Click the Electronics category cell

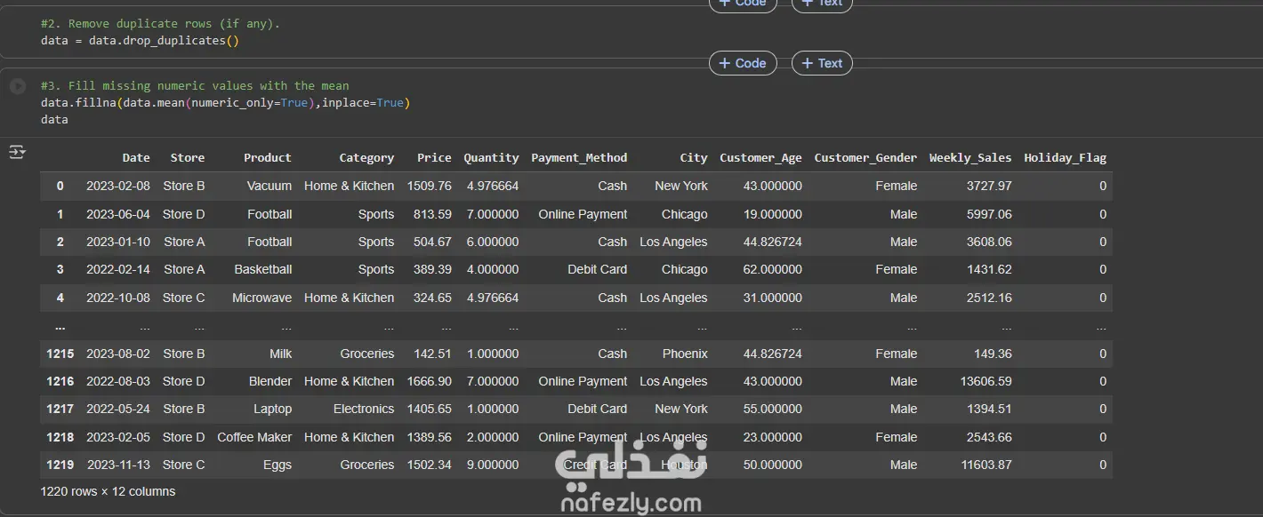(364, 410)
